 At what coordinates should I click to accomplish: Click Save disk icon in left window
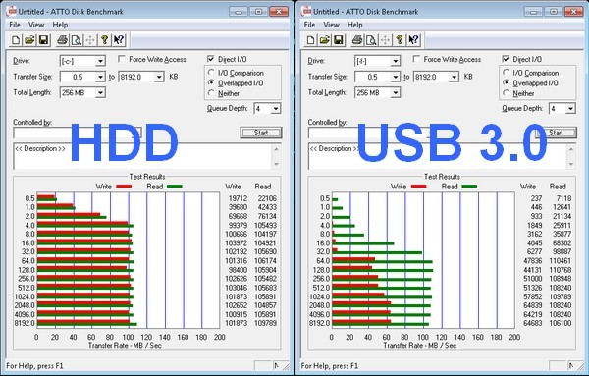click(x=43, y=40)
